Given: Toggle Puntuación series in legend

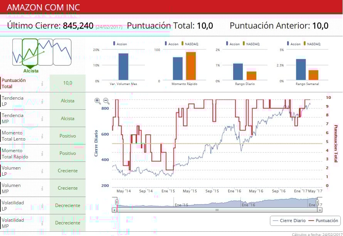Looking at the screenshot, I should click(x=323, y=221).
